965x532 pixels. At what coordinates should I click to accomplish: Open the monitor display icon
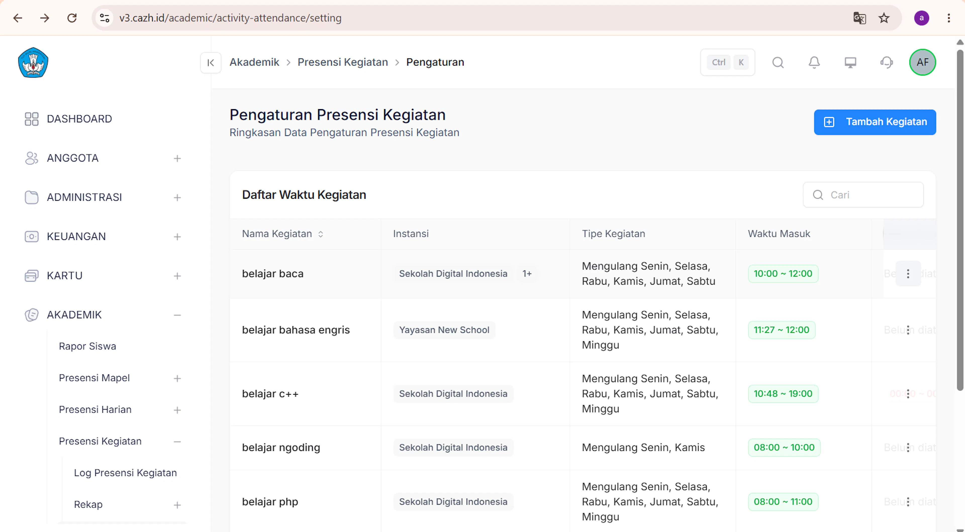coord(850,62)
